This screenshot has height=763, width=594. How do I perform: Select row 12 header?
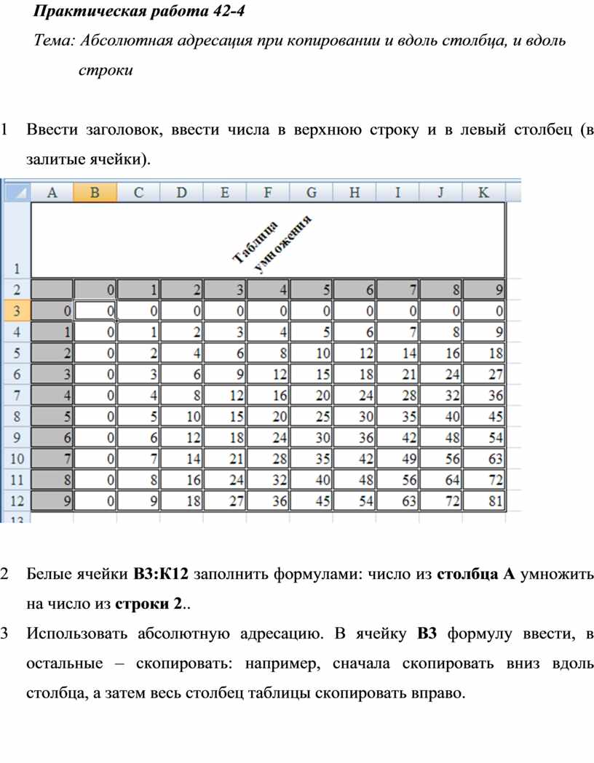point(16,501)
